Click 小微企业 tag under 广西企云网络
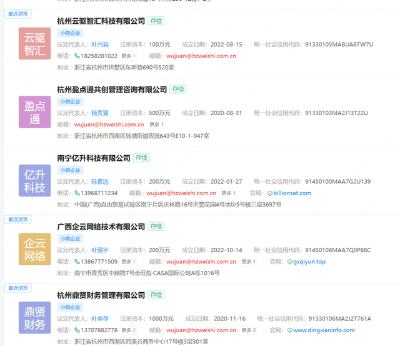Screen dimensions: 400x346 (x=70, y=238)
